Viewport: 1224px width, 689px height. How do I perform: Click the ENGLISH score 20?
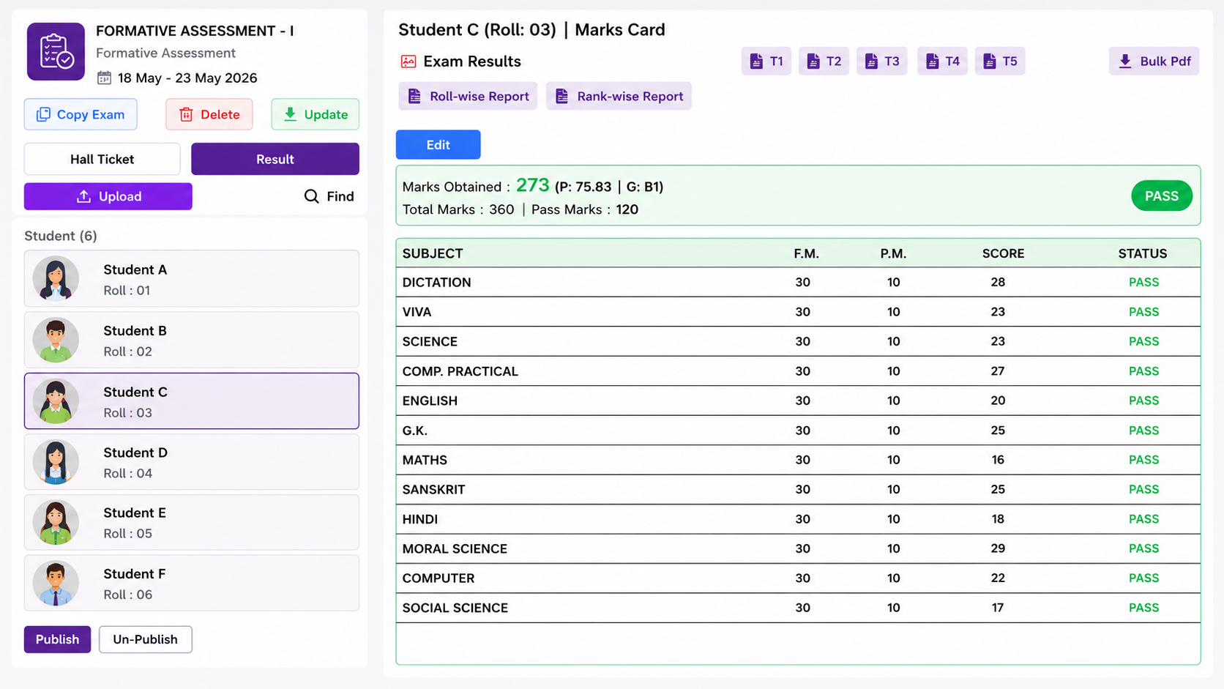998,401
